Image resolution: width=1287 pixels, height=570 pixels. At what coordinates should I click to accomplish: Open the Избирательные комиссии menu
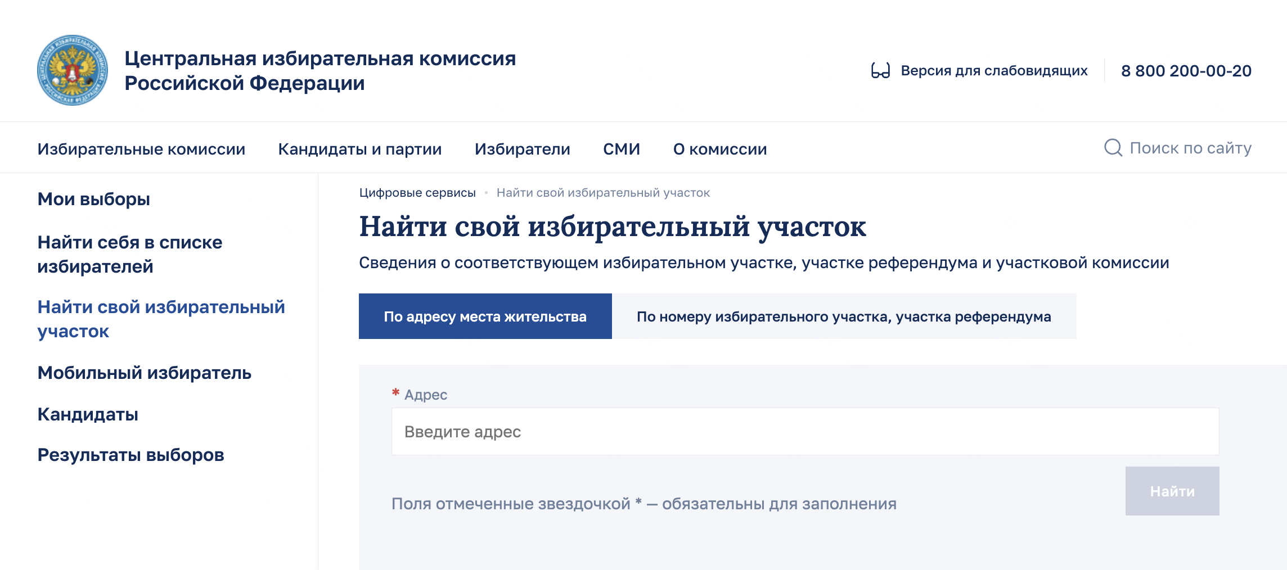coord(141,149)
